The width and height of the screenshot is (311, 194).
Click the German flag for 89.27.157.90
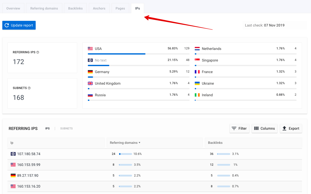[x=13, y=175]
